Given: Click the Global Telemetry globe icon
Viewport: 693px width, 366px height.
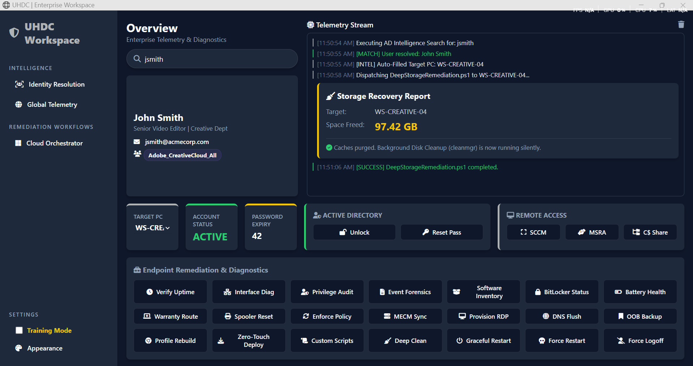Looking at the screenshot, I should pos(18,105).
